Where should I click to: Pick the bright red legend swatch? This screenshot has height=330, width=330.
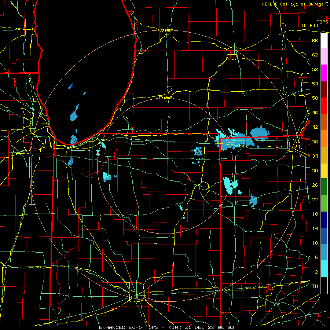pyautogui.click(x=324, y=106)
